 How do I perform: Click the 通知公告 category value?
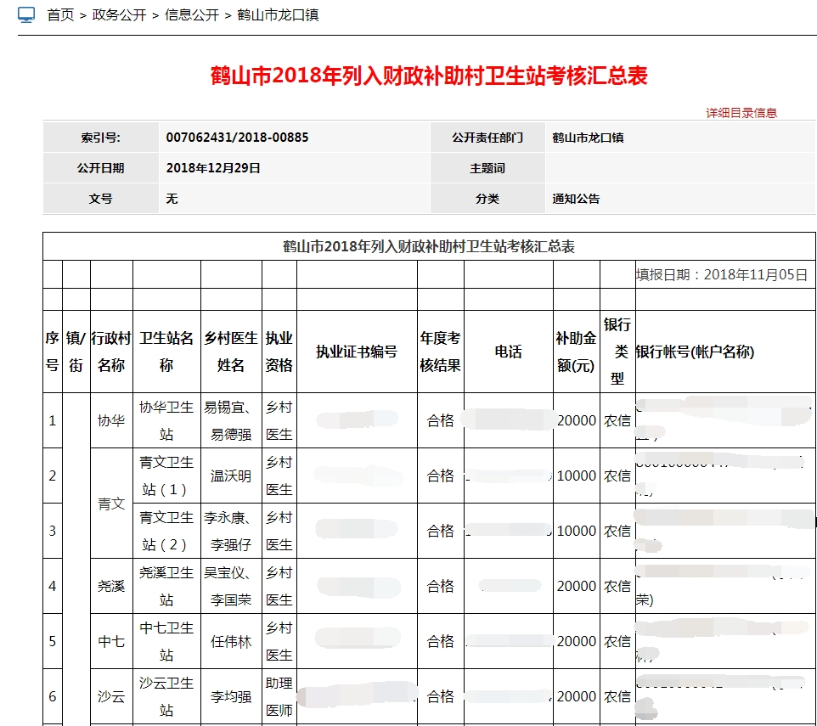pyautogui.click(x=576, y=199)
